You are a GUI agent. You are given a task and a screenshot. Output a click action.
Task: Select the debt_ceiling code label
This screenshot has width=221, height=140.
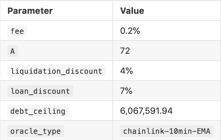(38, 111)
